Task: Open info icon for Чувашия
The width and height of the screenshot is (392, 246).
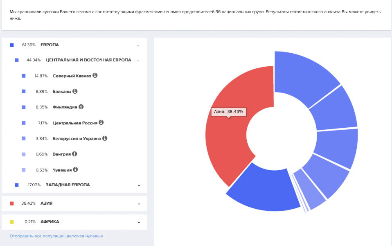Action: tap(75, 169)
